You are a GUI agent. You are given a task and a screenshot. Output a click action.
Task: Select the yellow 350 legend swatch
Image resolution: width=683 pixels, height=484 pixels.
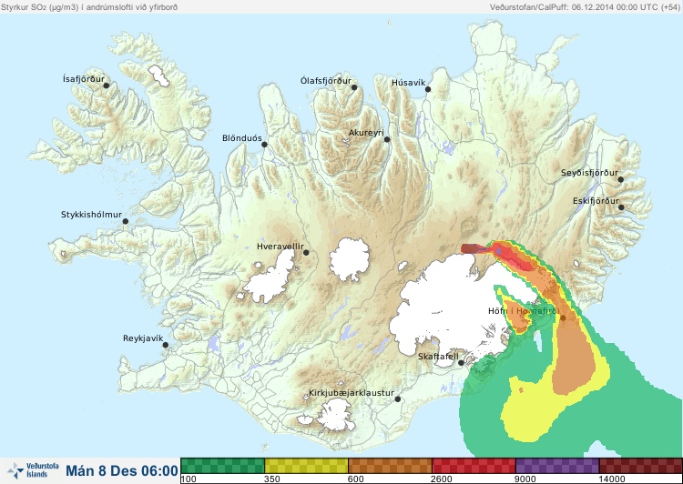[x=307, y=466]
